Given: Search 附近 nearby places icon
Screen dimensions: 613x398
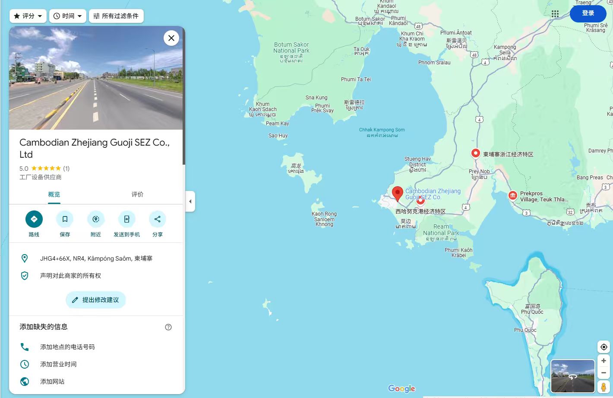Looking at the screenshot, I should pyautogui.click(x=96, y=219).
